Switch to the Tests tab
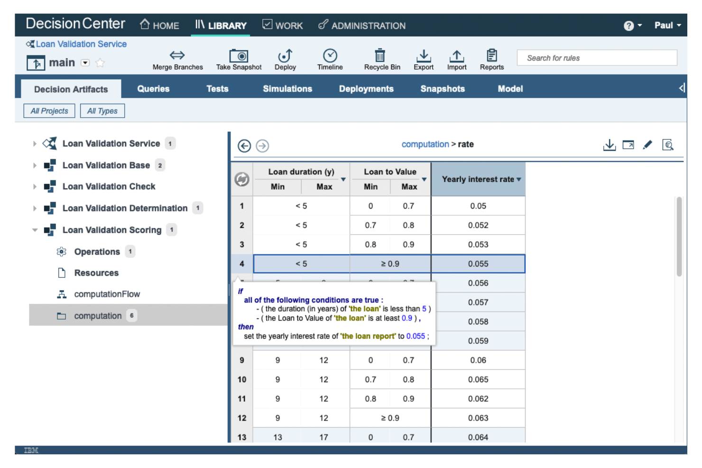This screenshot has width=702, height=468. 217,89
